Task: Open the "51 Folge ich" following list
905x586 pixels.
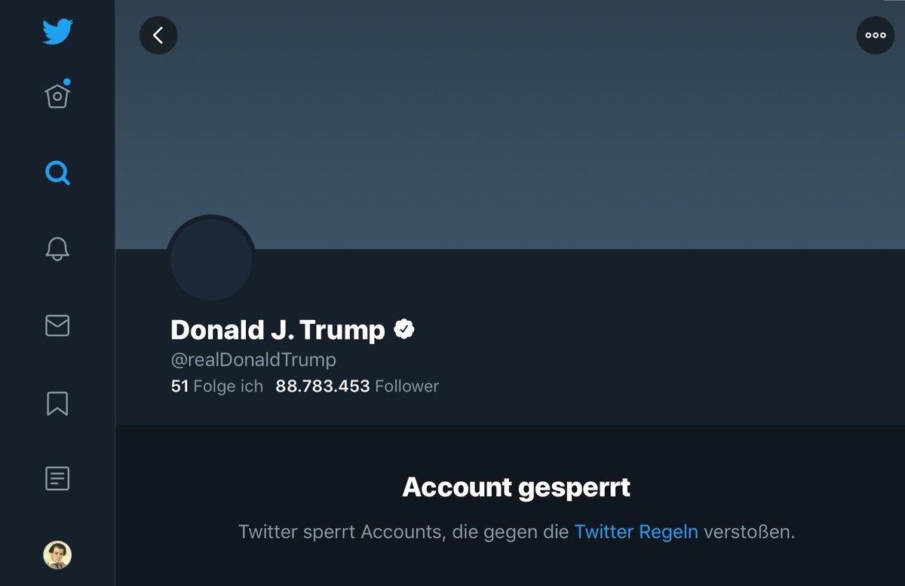Action: 217,386
